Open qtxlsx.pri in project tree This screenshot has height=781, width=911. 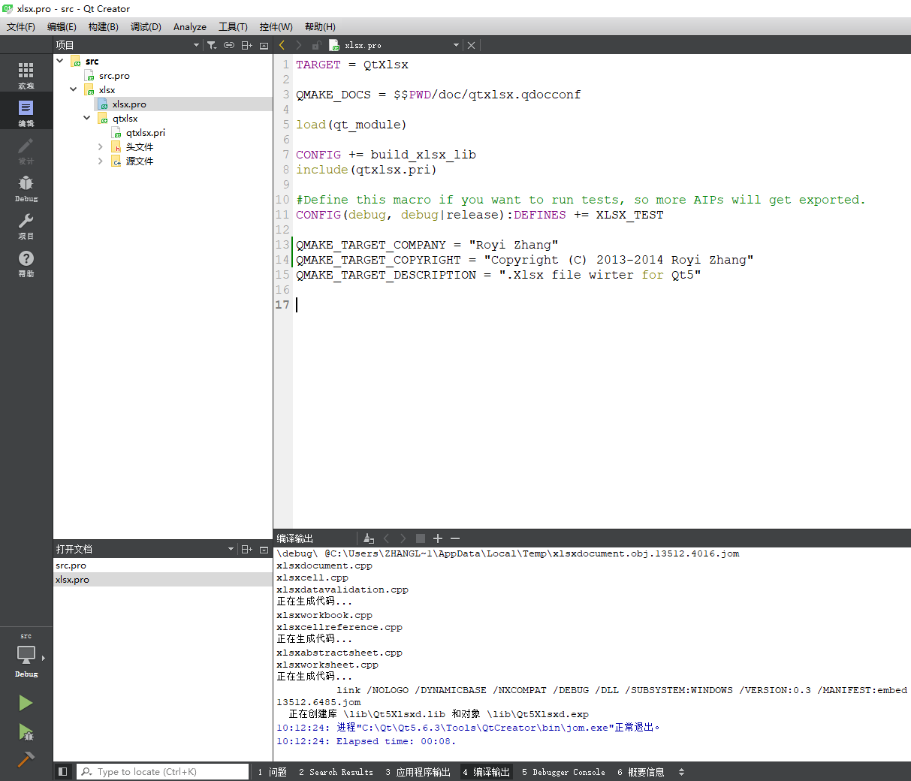pos(146,132)
